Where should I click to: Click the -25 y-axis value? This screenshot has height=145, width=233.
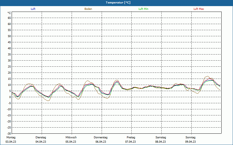tap(9, 127)
